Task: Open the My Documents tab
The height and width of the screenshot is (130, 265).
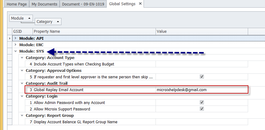Action: pos(44,4)
